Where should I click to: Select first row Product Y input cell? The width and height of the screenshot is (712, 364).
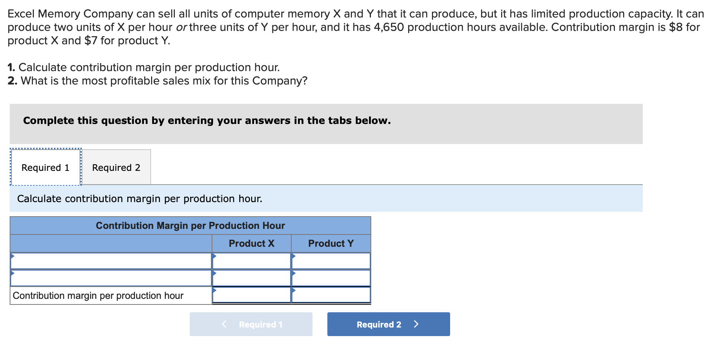[331, 261]
